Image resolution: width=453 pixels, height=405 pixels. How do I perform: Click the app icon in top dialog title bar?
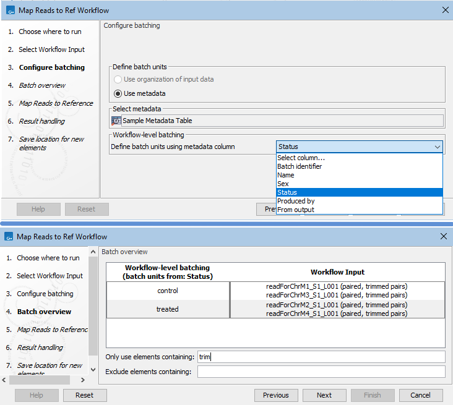tap(9, 10)
